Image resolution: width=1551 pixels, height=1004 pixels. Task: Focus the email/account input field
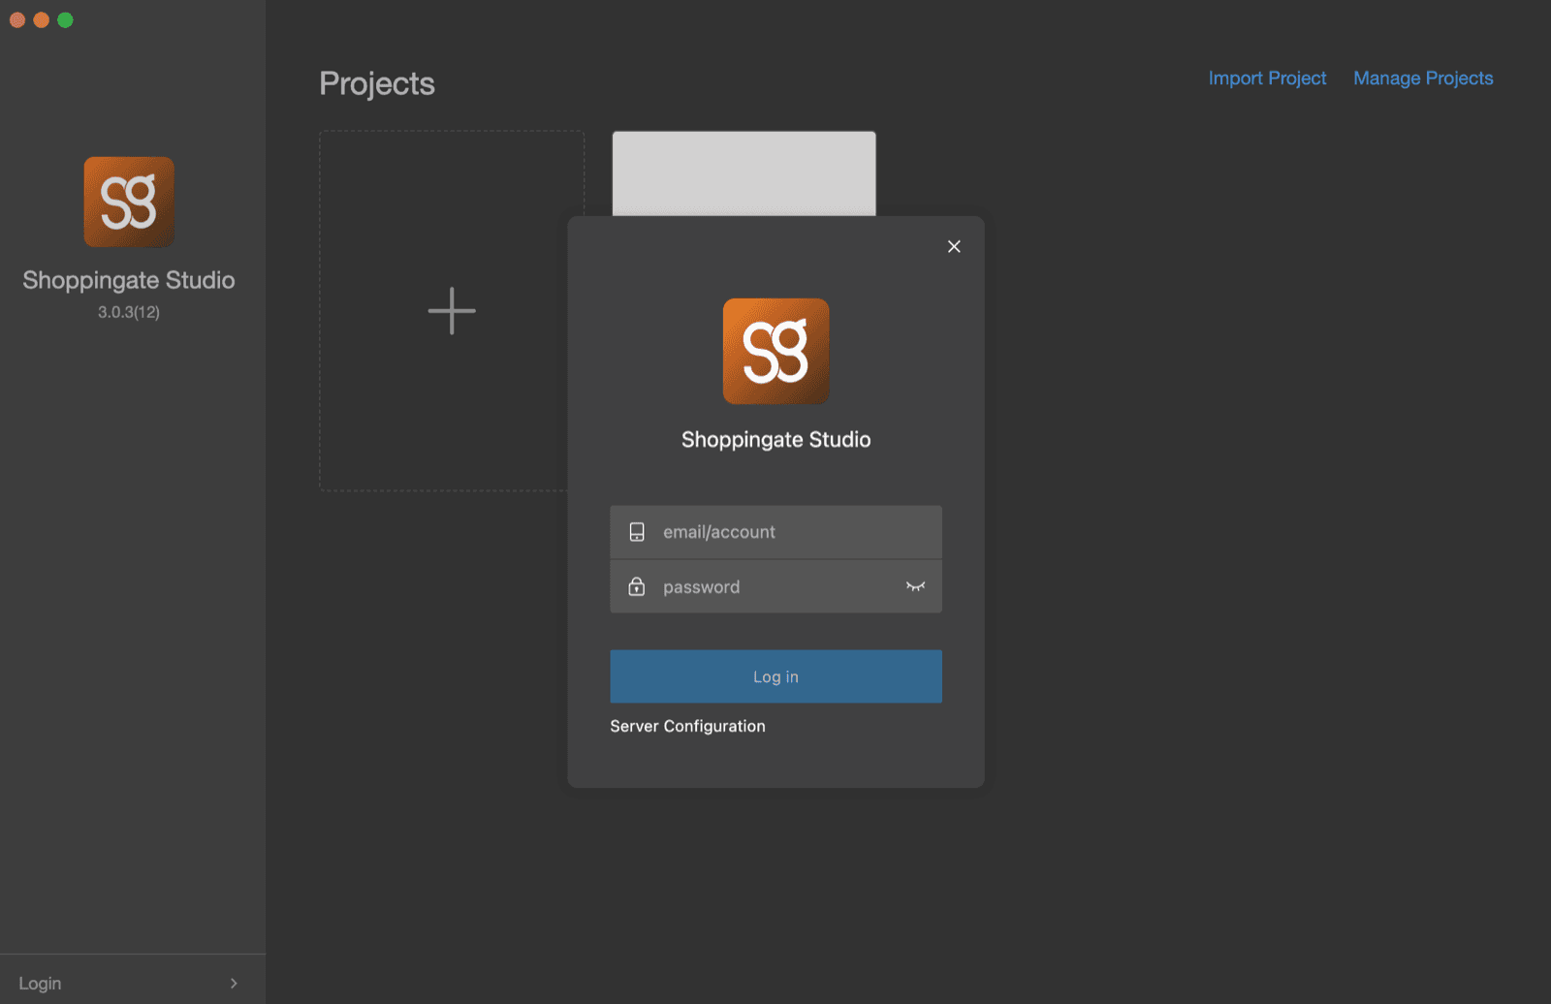(x=775, y=532)
